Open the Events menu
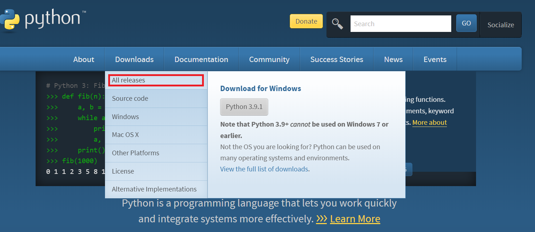This screenshot has height=232, width=535. tap(435, 59)
